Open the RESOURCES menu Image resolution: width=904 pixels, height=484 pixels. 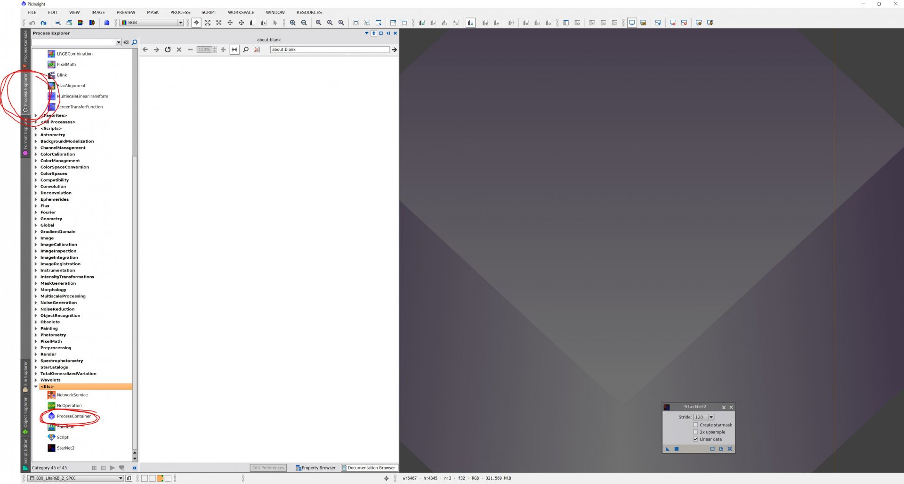point(309,12)
